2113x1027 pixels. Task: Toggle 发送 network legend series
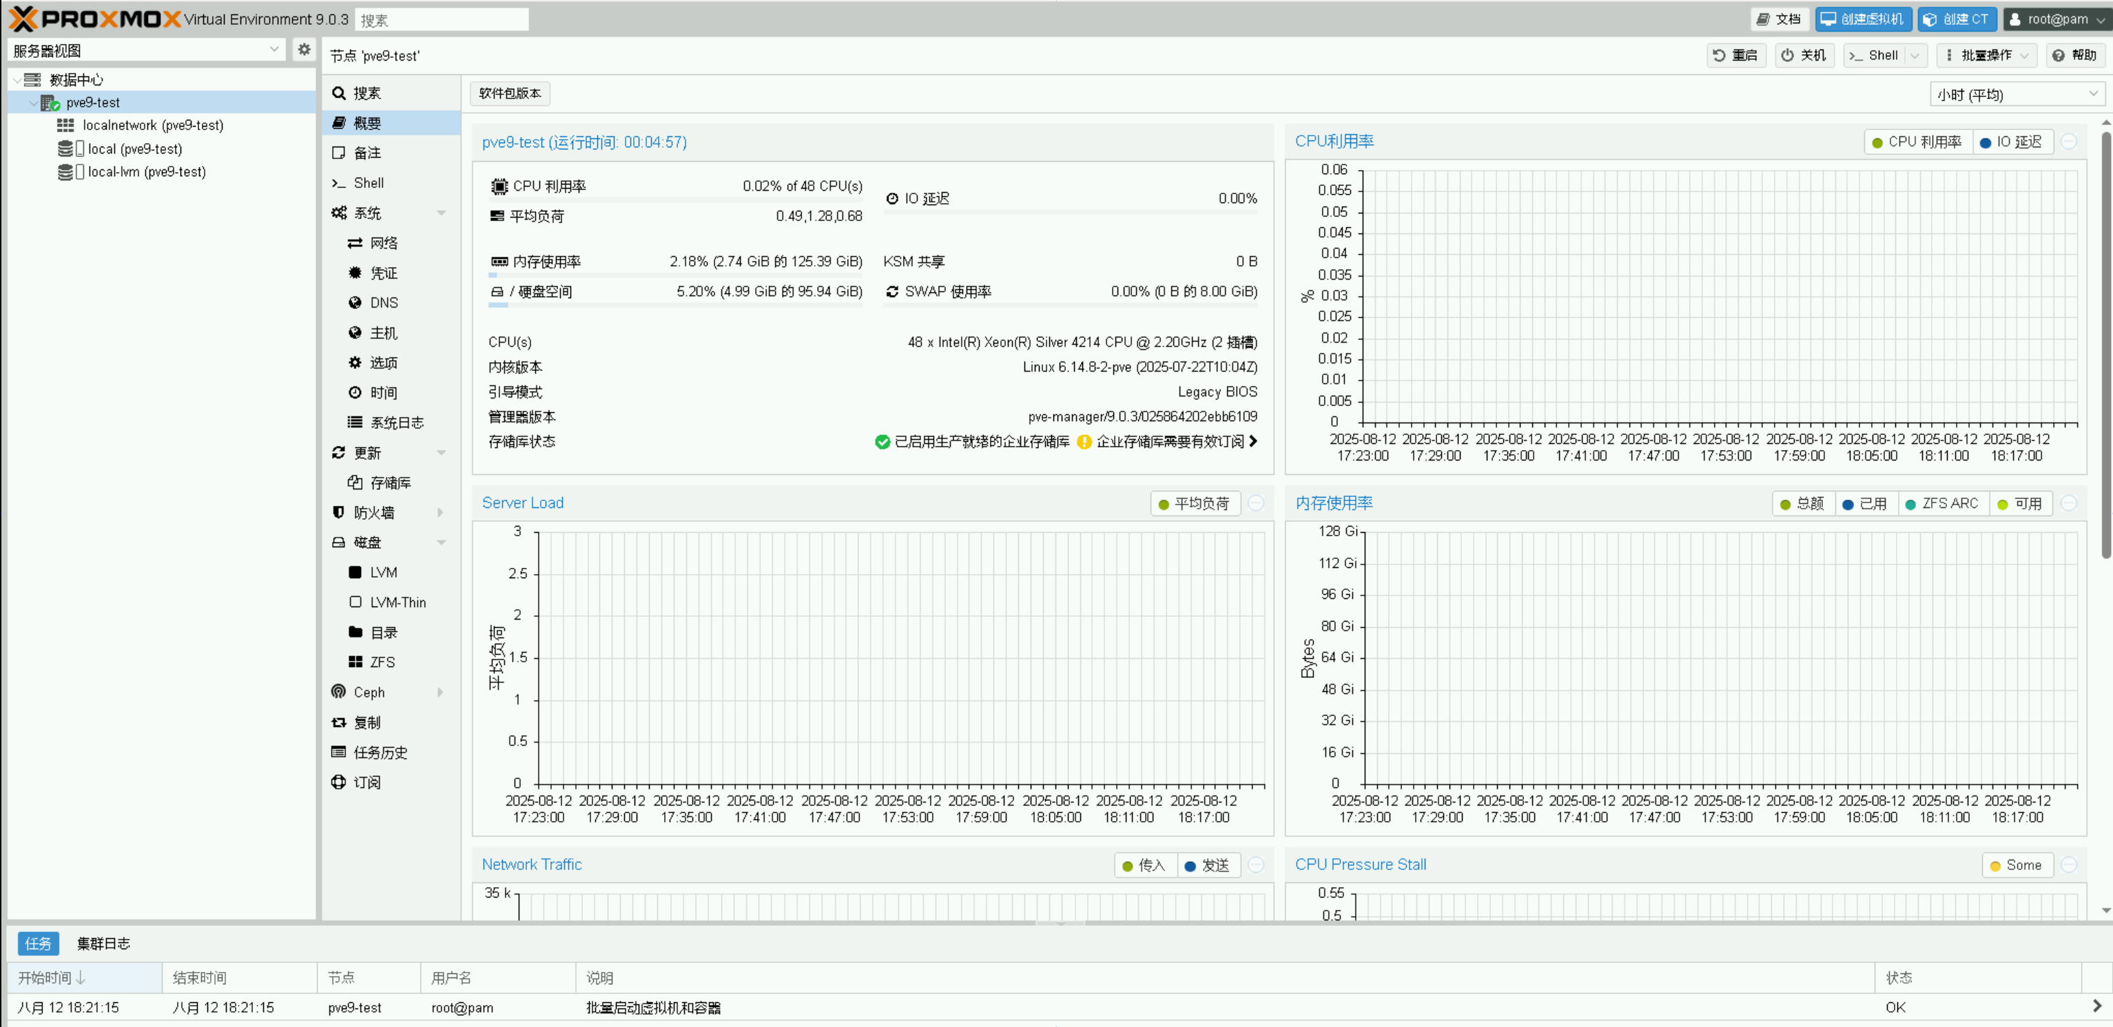click(1208, 865)
